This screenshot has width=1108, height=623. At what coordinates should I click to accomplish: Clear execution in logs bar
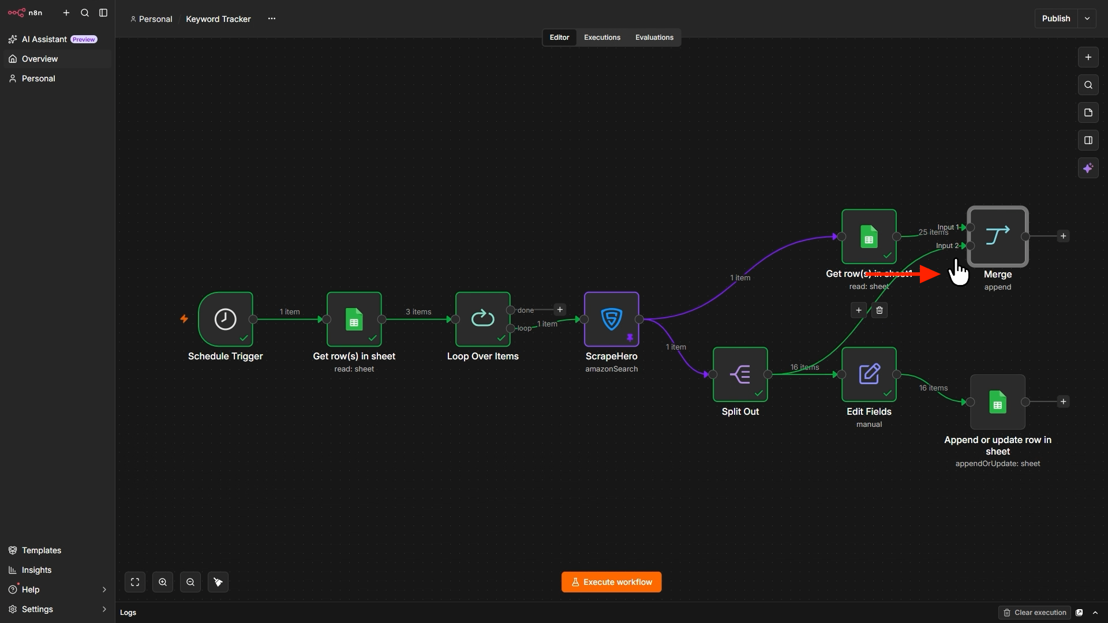[x=1035, y=613]
